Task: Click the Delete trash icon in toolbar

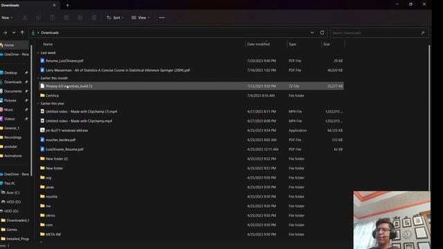Action: (94, 18)
